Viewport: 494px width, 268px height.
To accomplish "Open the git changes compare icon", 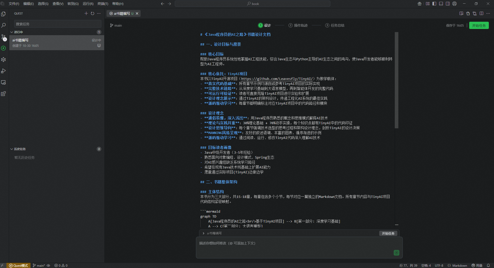I will point(475,13).
